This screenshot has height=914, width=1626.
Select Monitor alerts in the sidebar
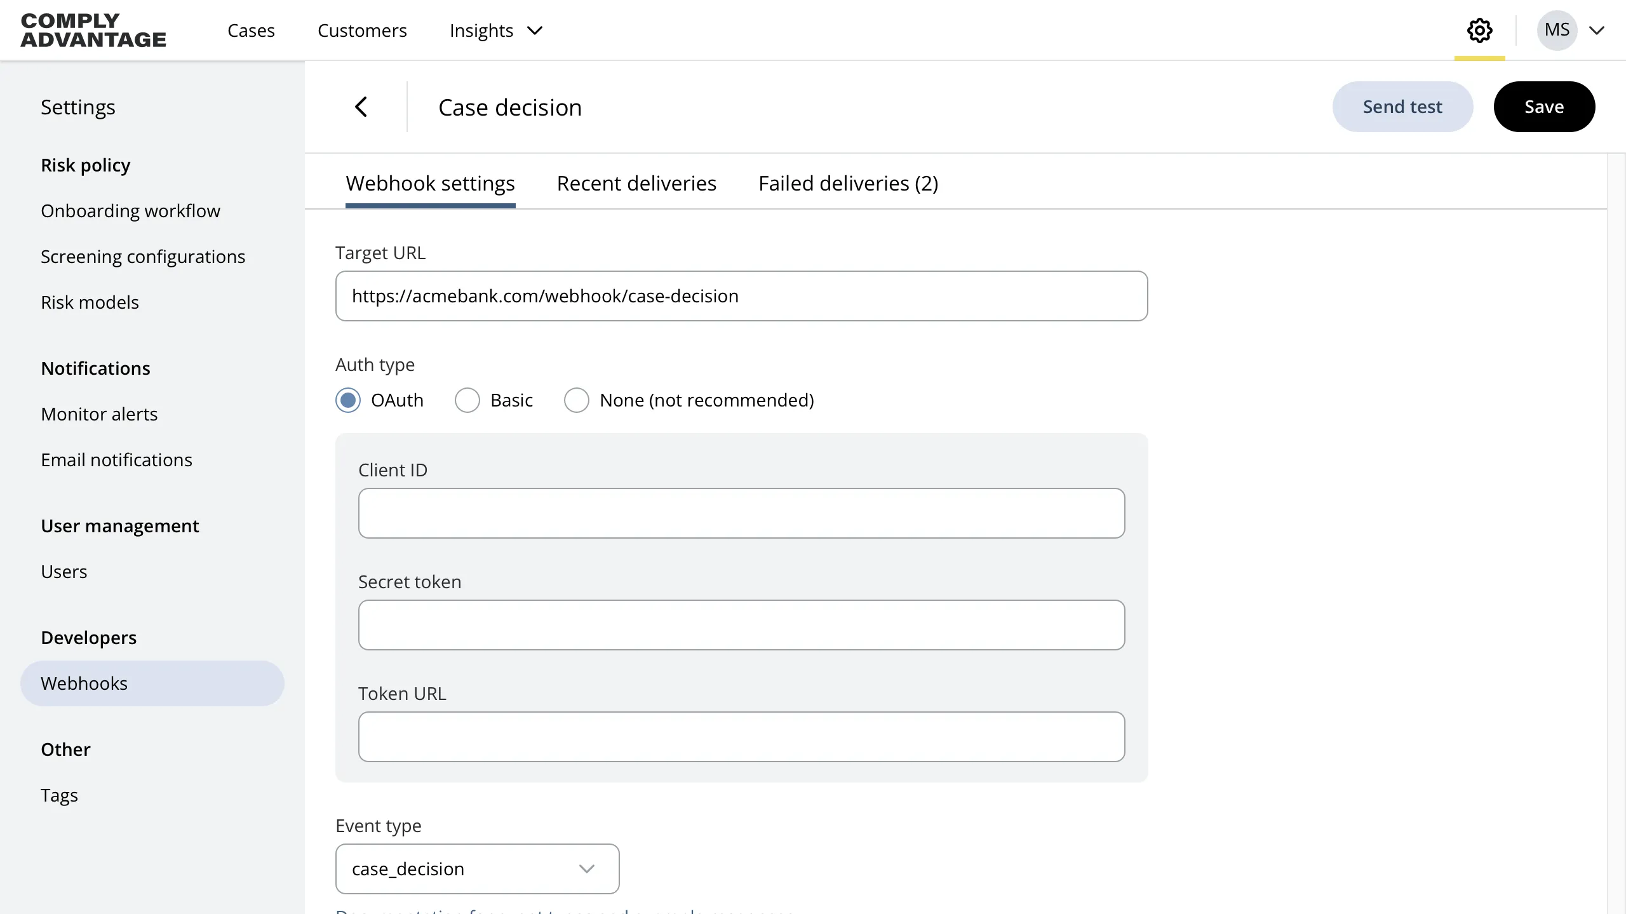pos(99,413)
